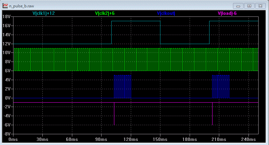Click the first blue clkout pulse burst

[123, 86]
